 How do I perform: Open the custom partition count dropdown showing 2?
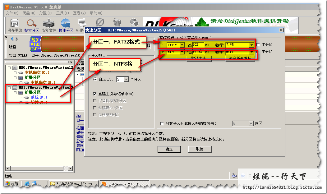[126, 79]
